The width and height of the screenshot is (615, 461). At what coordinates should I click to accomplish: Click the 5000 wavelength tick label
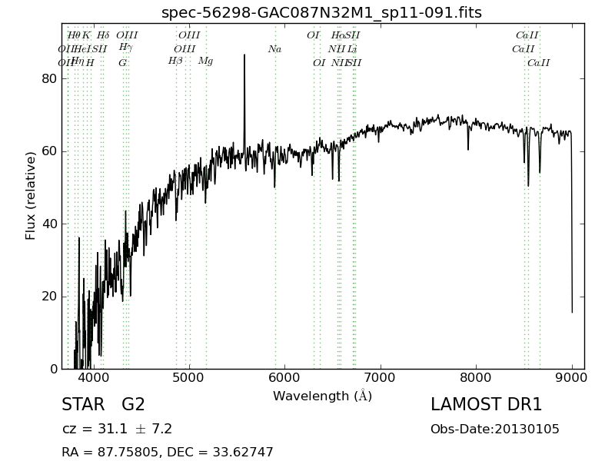189,377
